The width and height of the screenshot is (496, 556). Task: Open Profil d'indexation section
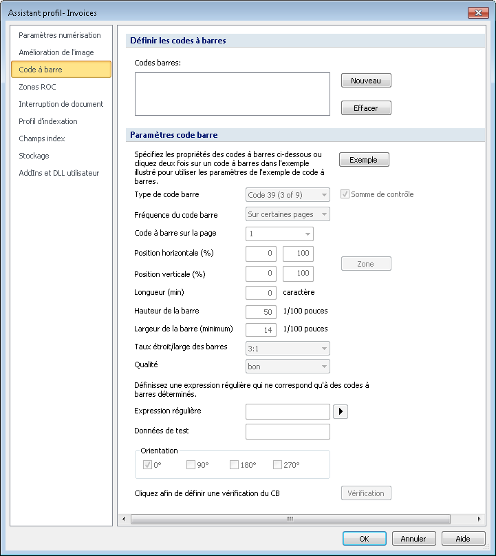pos(61,121)
